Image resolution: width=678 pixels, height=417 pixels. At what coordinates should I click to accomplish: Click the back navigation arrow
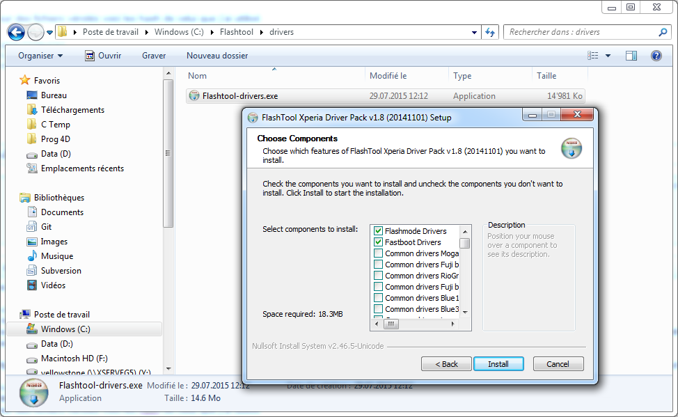[x=17, y=32]
